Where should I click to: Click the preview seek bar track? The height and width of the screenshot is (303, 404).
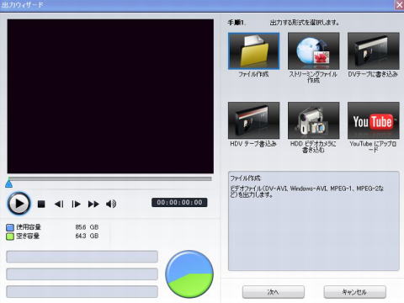click(110, 178)
